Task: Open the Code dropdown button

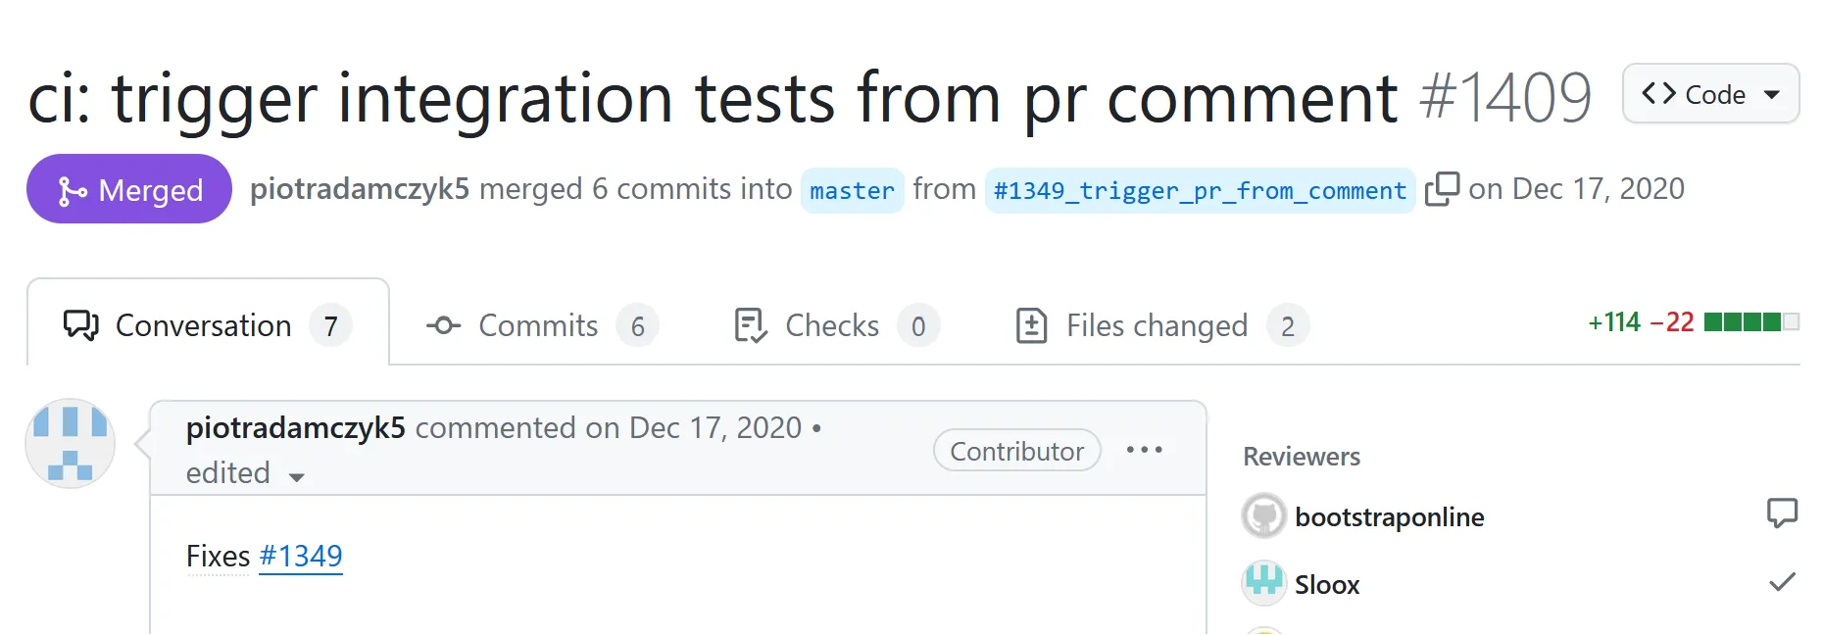Action: [1710, 94]
